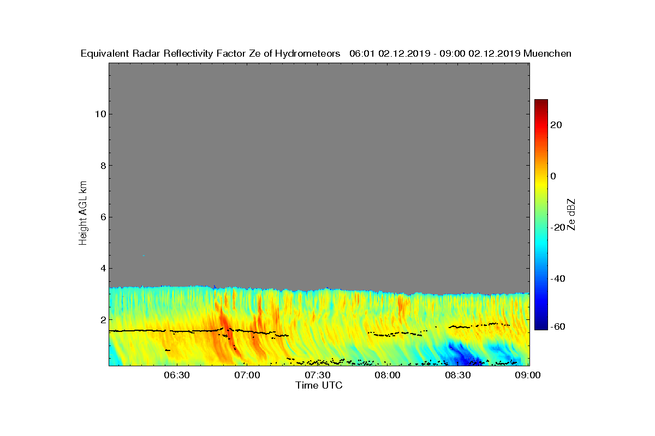This screenshot has height=436, width=655.
Task: Click the colorbar tick label 20
Action: [x=557, y=125]
